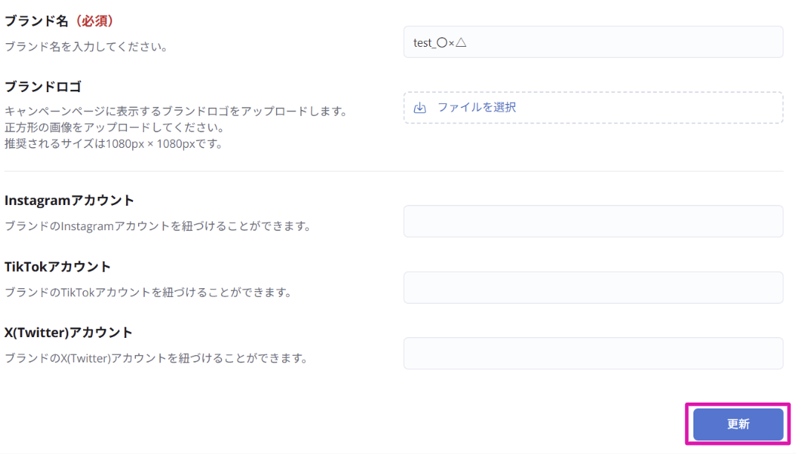
Task: Click the Instagram account linking description text
Action: coord(157,226)
